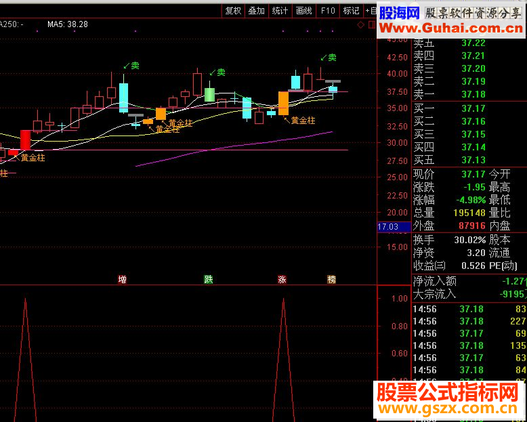Click the 最低 label

click(500, 200)
